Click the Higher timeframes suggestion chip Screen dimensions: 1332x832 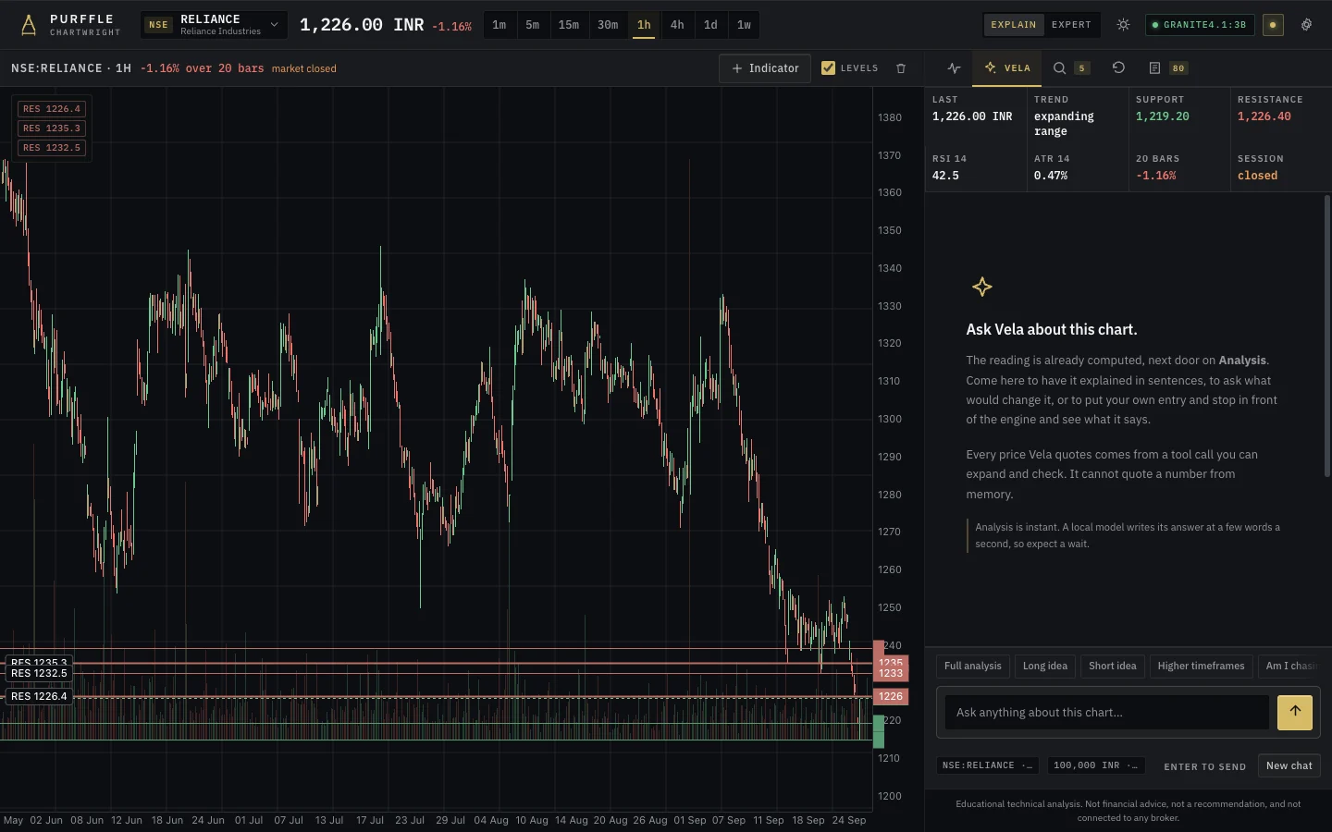[x=1202, y=667]
